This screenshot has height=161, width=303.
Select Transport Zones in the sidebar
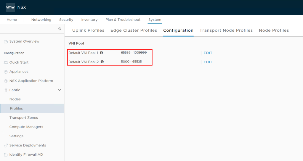(24, 118)
